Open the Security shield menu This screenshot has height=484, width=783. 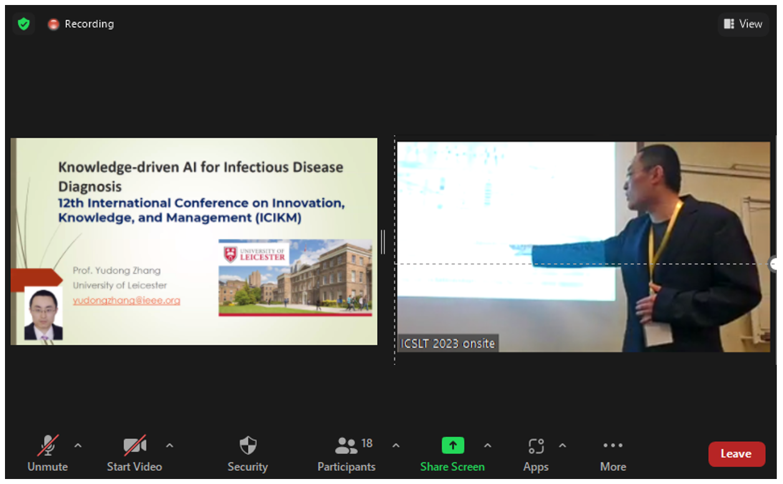247,454
